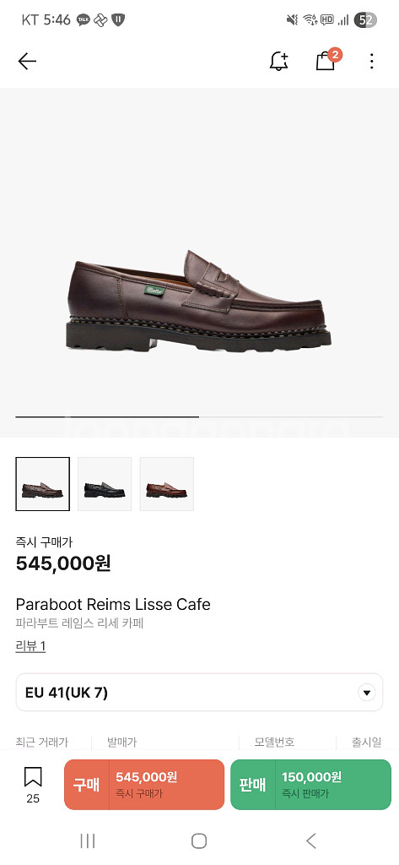Select the black shoe thumbnail
Viewport: 399px width, 865px height.
tap(105, 484)
